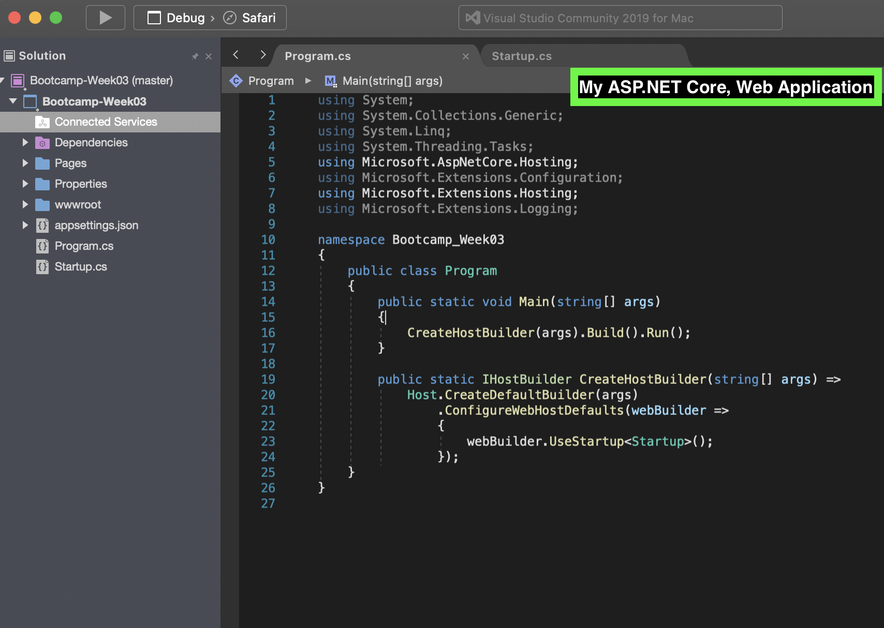Click the back navigation arrow in the editor
This screenshot has width=884, height=628.
(x=236, y=54)
